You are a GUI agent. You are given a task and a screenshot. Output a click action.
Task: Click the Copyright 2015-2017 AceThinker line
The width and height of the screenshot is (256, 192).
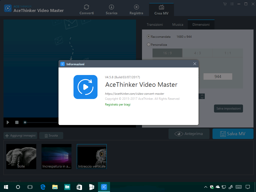click(x=142, y=99)
